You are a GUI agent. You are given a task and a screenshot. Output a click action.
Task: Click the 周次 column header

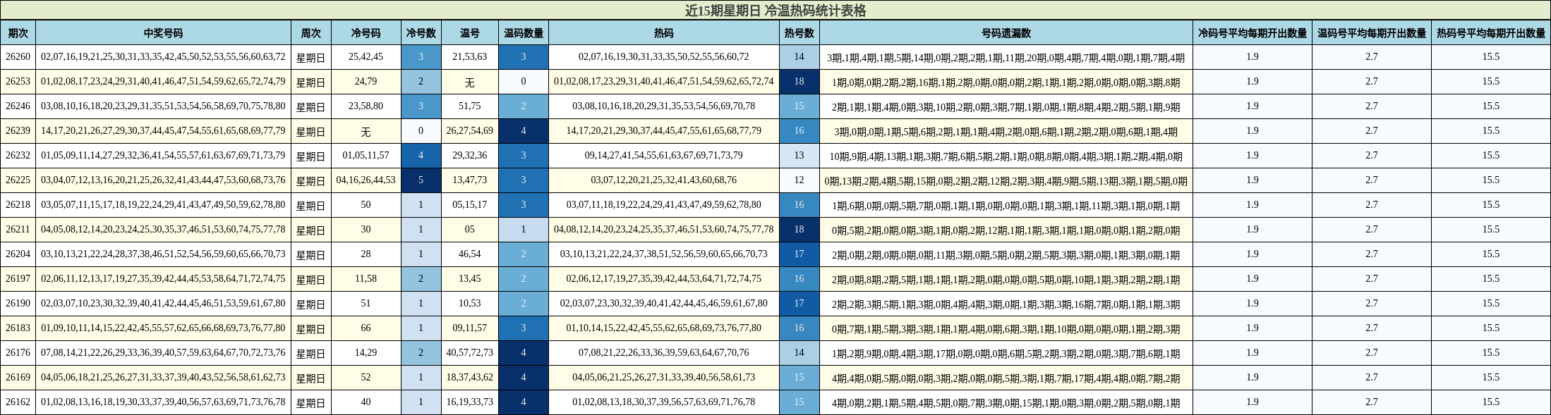tap(311, 33)
